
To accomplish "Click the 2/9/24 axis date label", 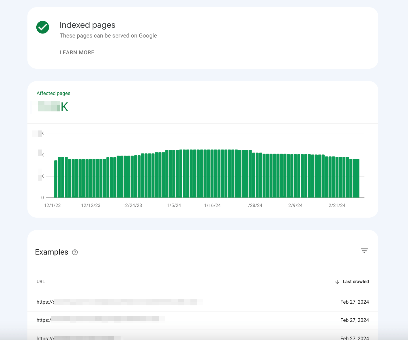I will tap(295, 206).
